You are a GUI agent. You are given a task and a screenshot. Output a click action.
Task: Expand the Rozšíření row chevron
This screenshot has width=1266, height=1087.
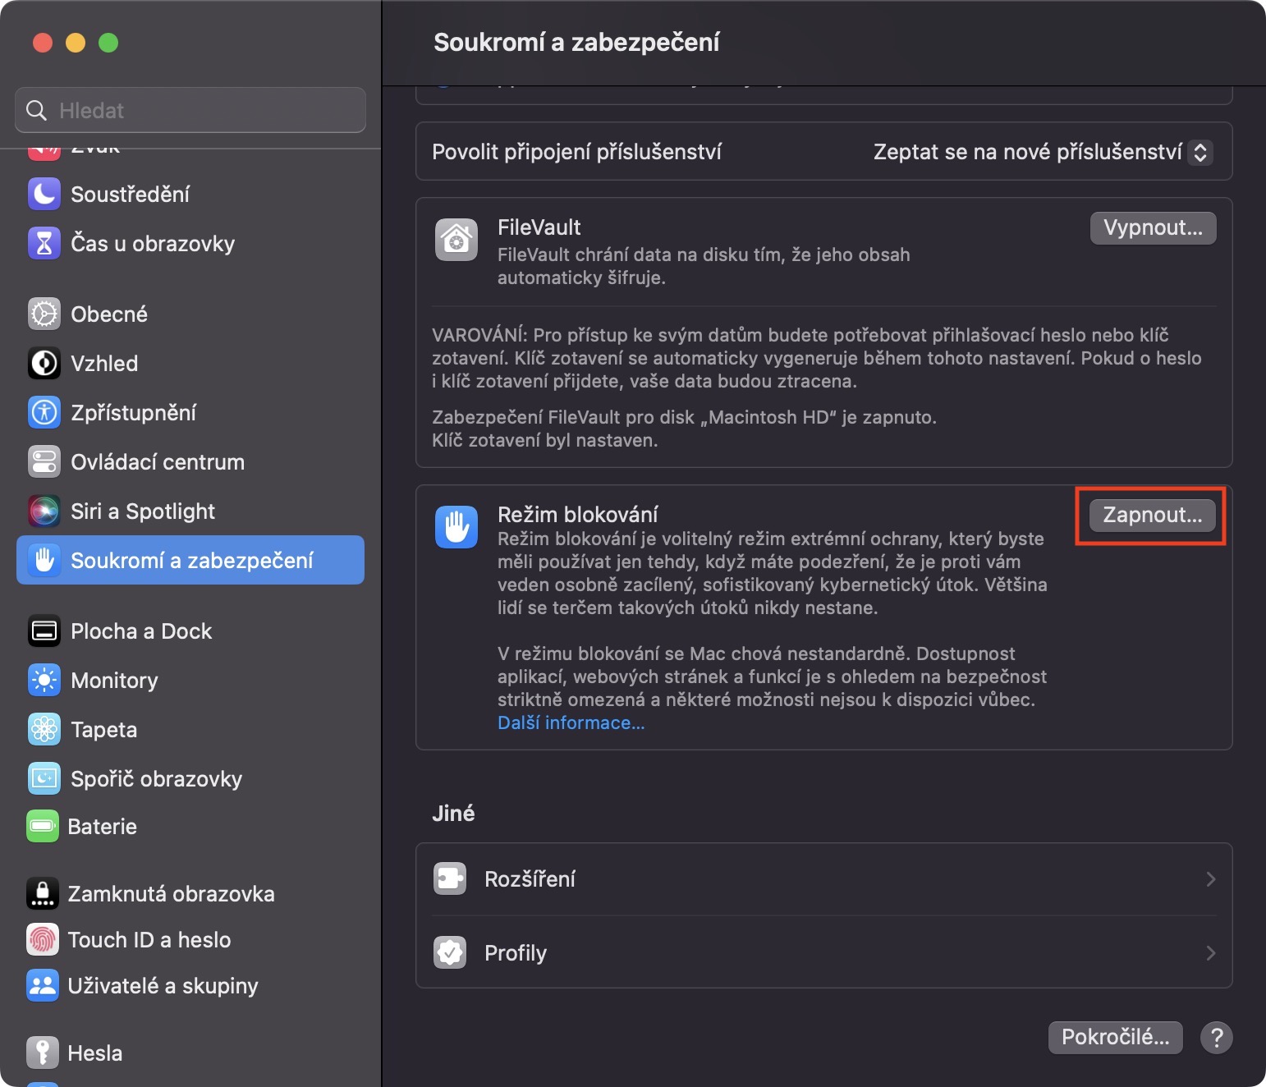1210,879
